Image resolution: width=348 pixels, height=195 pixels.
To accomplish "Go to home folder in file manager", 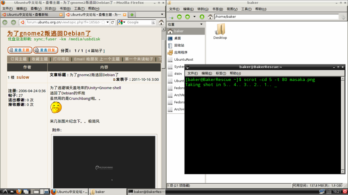I will (x=210, y=17).
